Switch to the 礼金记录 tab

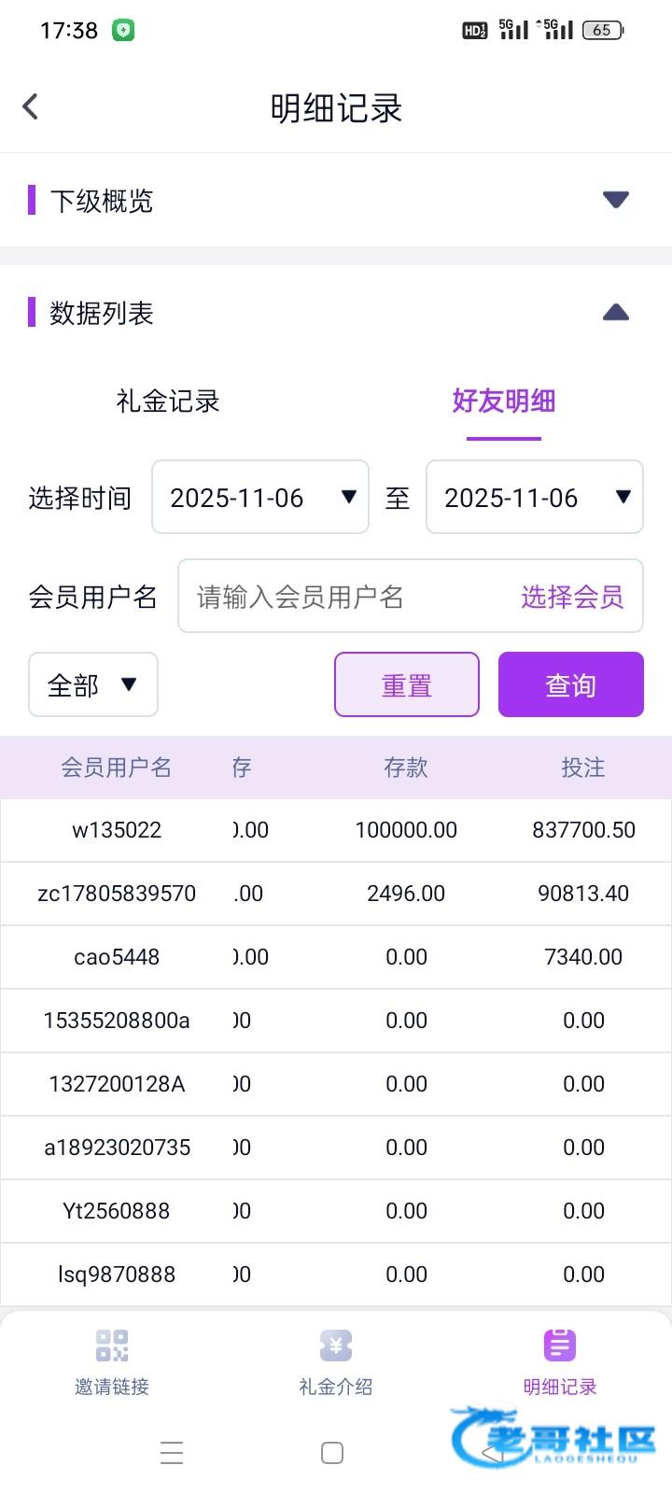click(168, 402)
